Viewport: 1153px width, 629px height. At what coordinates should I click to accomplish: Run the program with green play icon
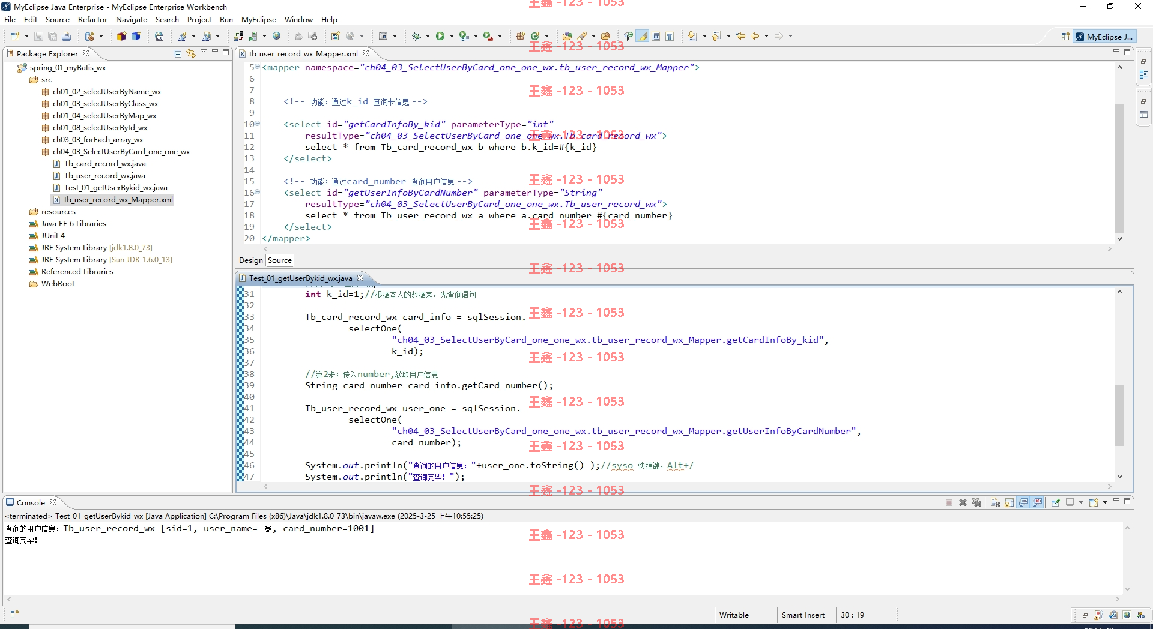pyautogui.click(x=440, y=36)
